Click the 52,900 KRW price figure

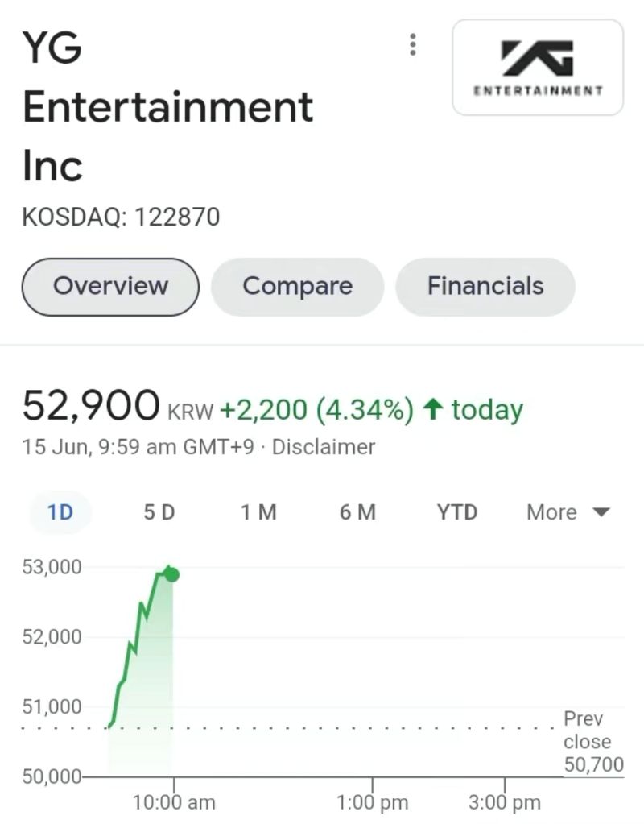point(90,406)
